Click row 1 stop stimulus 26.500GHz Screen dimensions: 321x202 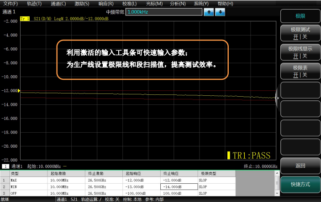pyautogui.click(x=104, y=180)
